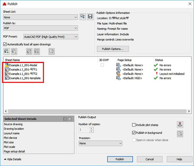Click the model icon of Example.L1_001-Model
The height and width of the screenshot is (166, 194).
(7, 65)
